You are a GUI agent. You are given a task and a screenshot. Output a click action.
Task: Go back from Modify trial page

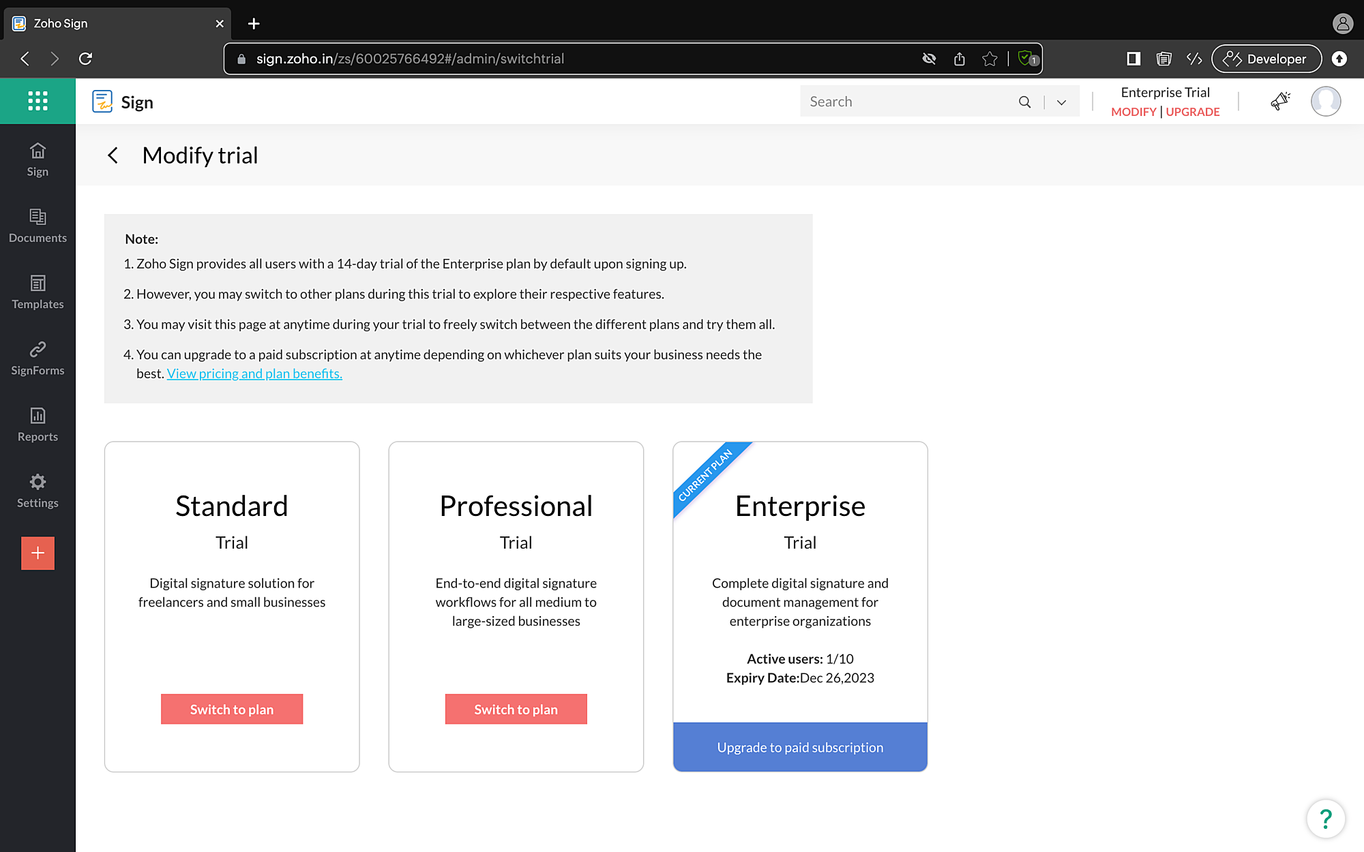pyautogui.click(x=113, y=155)
